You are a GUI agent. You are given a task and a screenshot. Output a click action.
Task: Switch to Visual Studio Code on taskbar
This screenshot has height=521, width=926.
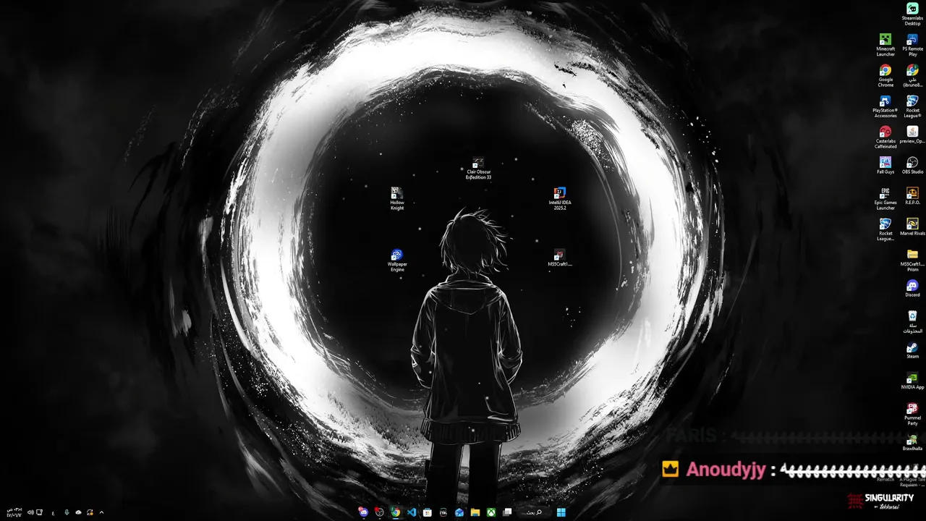click(x=412, y=512)
